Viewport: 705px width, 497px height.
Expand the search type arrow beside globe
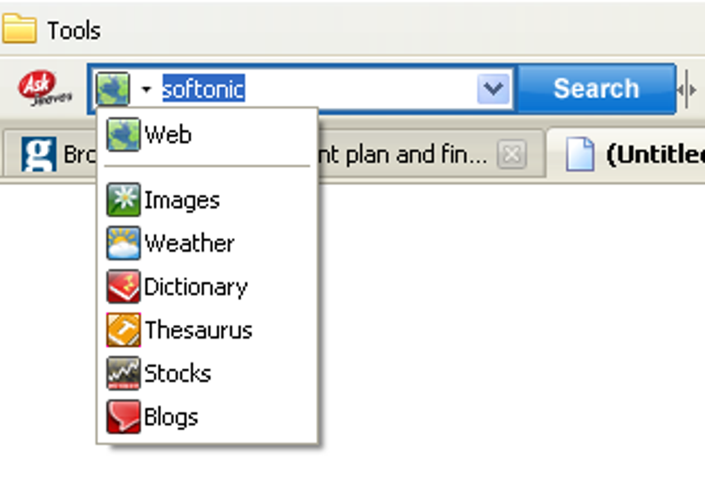146,90
